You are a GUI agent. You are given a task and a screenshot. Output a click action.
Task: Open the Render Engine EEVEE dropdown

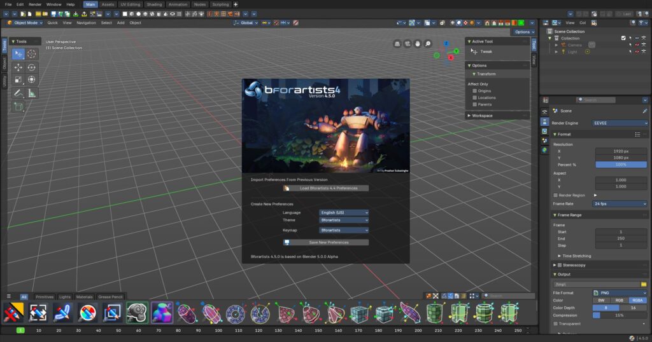point(620,123)
